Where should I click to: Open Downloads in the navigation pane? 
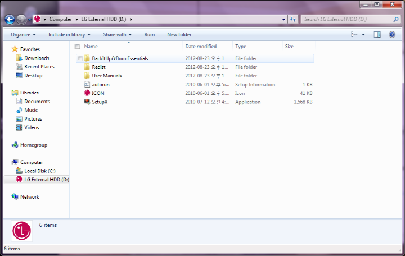tap(37, 58)
